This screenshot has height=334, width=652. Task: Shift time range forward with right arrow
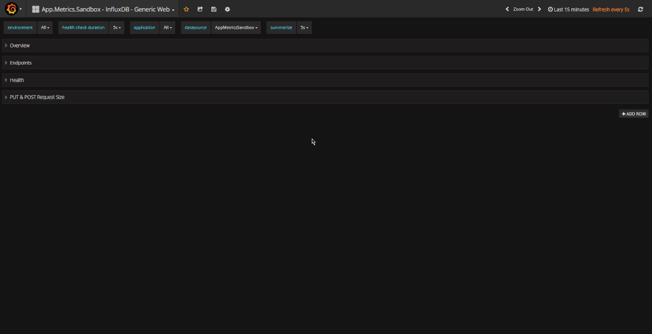(x=539, y=9)
